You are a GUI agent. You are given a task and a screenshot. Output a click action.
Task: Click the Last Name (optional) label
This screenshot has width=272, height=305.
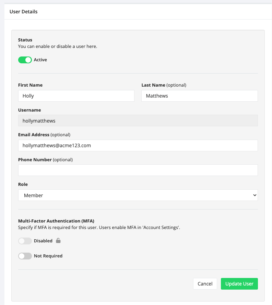(x=164, y=85)
